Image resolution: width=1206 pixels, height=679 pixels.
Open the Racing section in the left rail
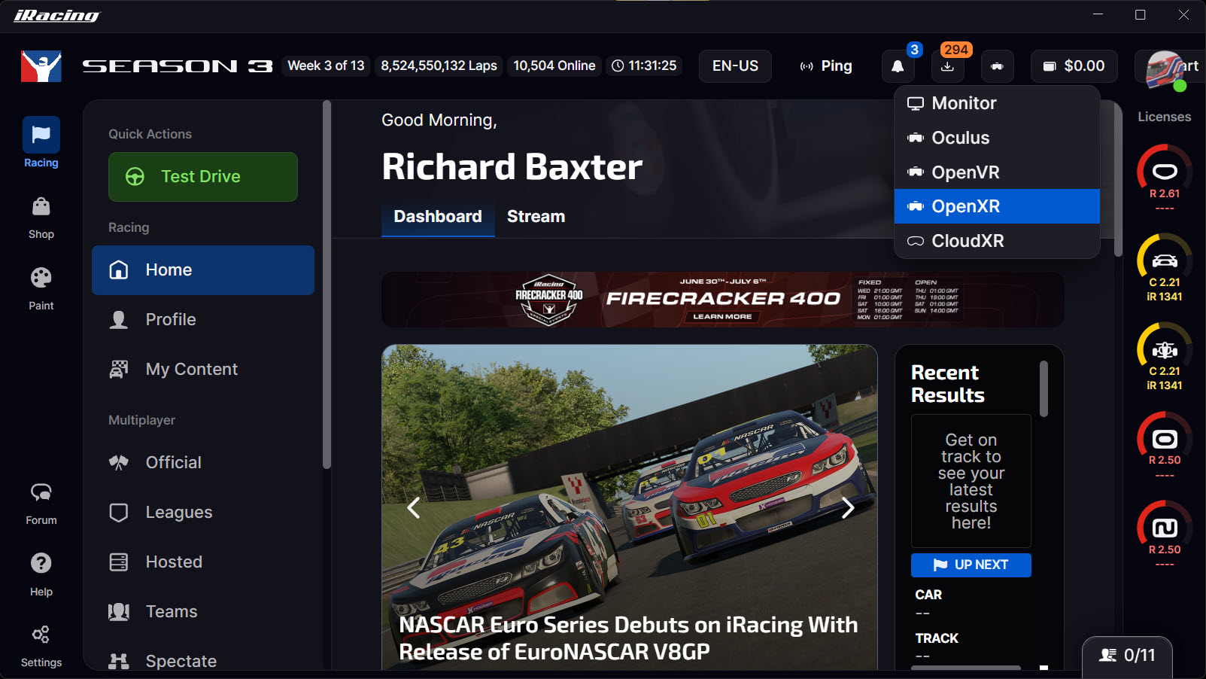41,143
